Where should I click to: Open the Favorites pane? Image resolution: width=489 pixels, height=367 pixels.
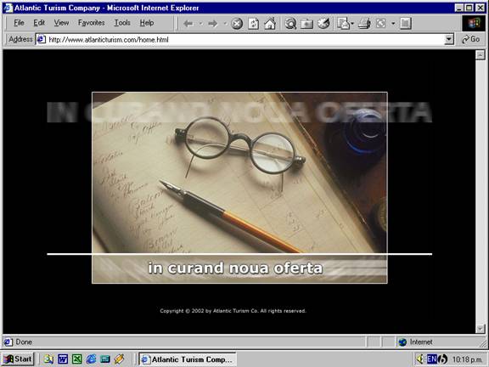click(306, 24)
